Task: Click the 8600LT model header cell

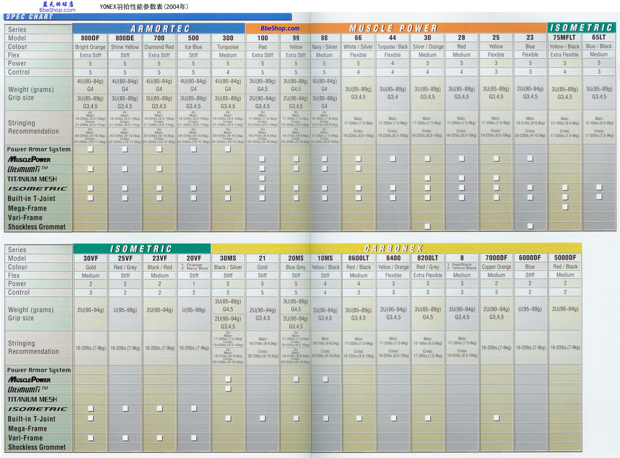Action: point(358,258)
